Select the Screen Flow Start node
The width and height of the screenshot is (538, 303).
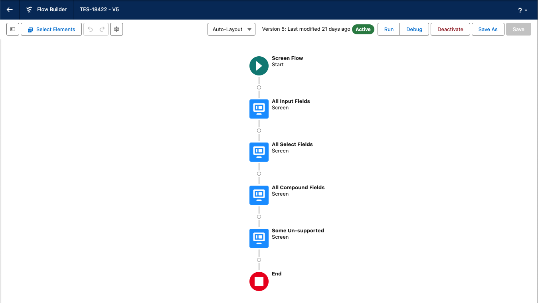(259, 66)
